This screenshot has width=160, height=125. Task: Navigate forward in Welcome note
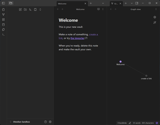point(62,9)
